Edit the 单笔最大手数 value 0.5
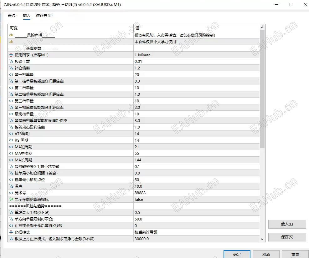309x258 pixels. pos(197,213)
